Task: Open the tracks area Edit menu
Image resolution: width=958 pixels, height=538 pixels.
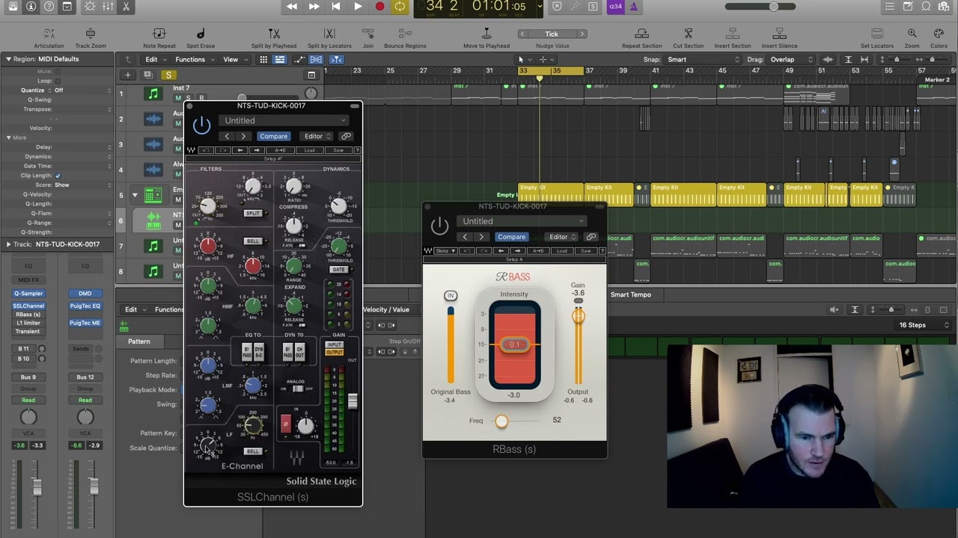Action: (155, 60)
